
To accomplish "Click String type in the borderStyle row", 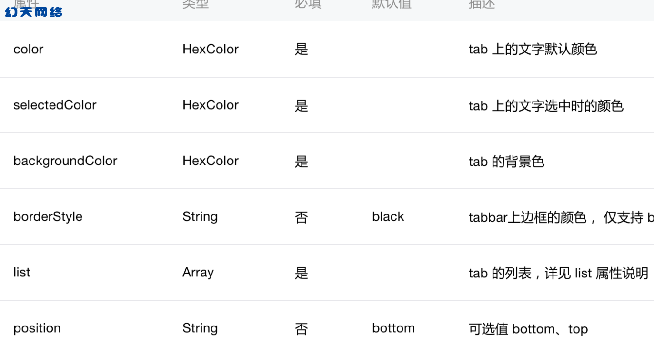I will [x=200, y=217].
